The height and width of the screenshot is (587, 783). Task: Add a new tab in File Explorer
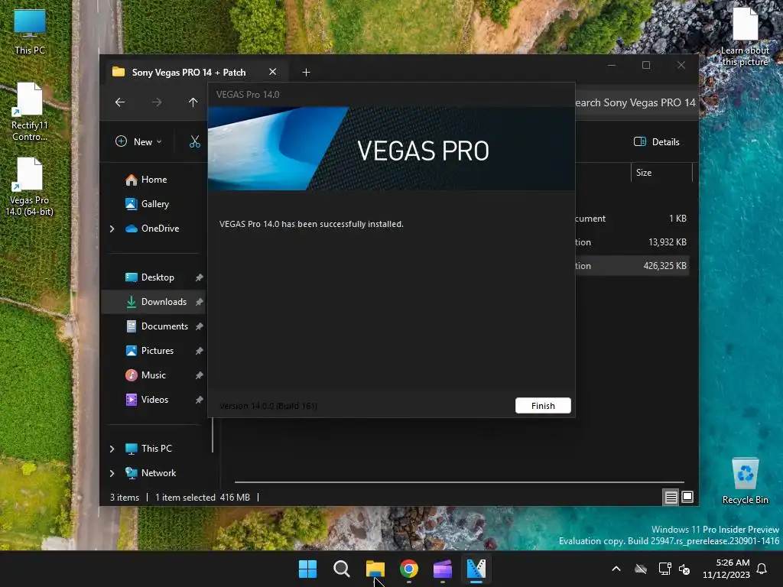(x=306, y=73)
